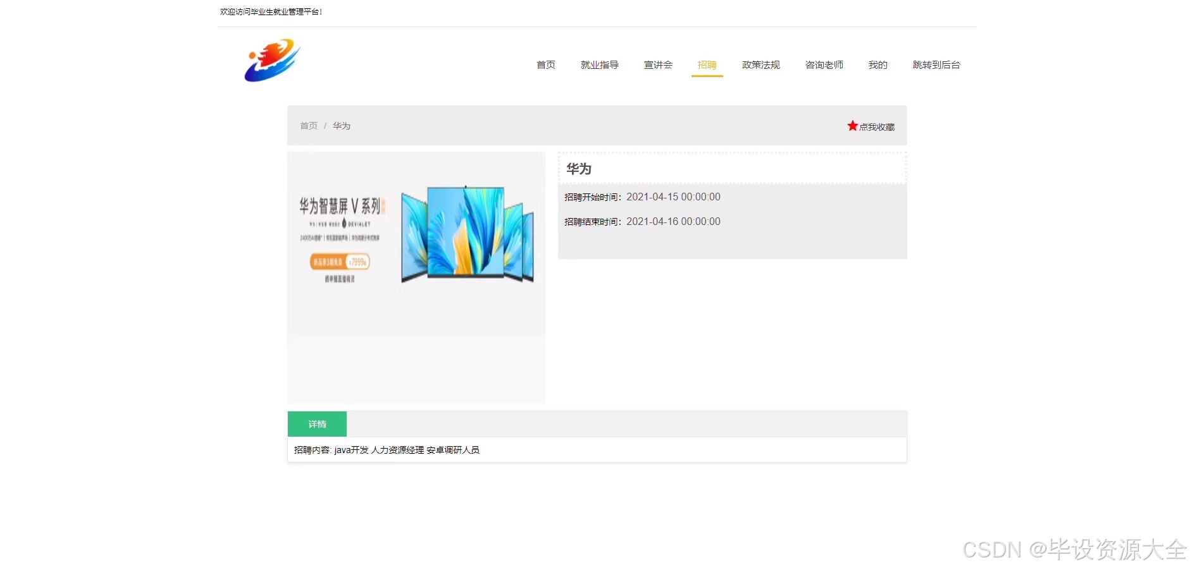Click the 华为 job title heading
The height and width of the screenshot is (570, 1190).
pyautogui.click(x=579, y=169)
